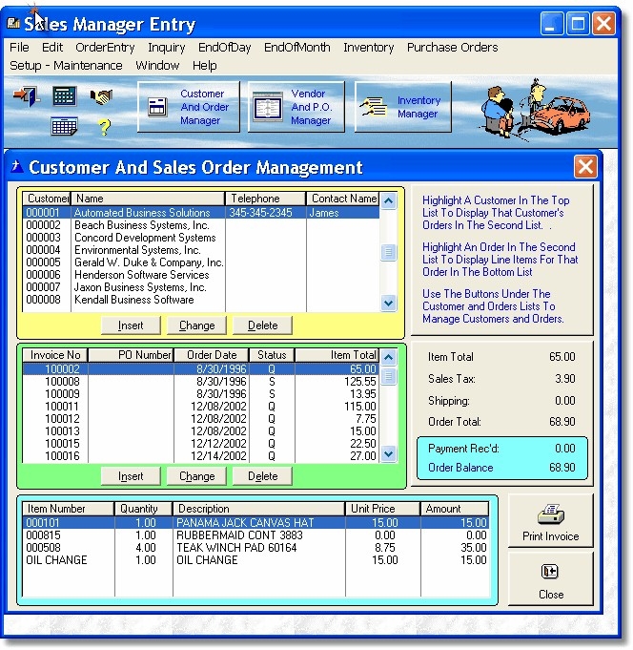Open the calculator icon in toolbar
633x650 pixels.
click(x=65, y=96)
